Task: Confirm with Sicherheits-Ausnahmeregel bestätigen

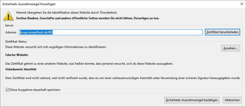Action: click(192, 100)
